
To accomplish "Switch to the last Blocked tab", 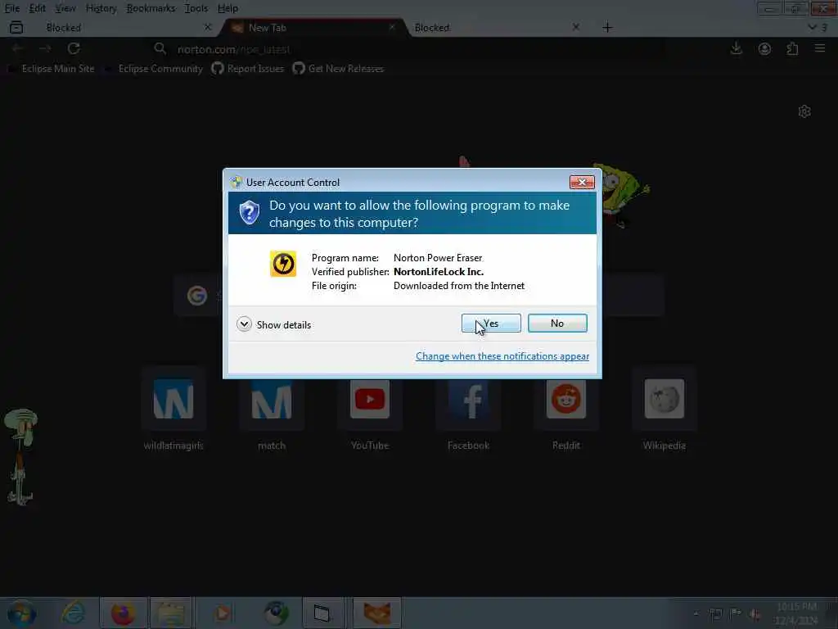I will [497, 27].
